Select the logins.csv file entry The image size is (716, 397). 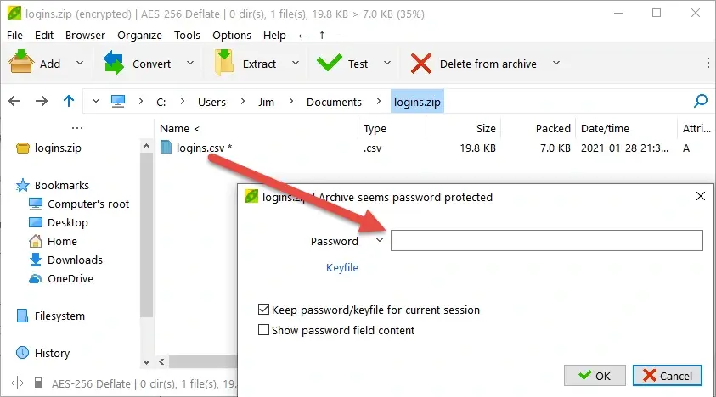[204, 148]
